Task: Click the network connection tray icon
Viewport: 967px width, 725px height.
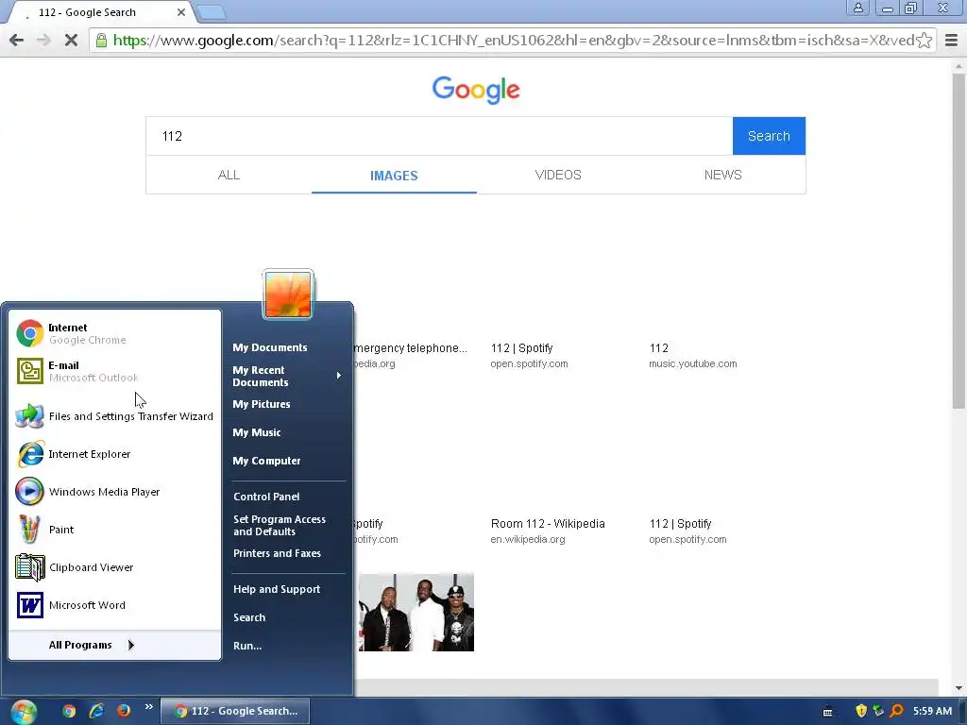Action: pos(878,711)
